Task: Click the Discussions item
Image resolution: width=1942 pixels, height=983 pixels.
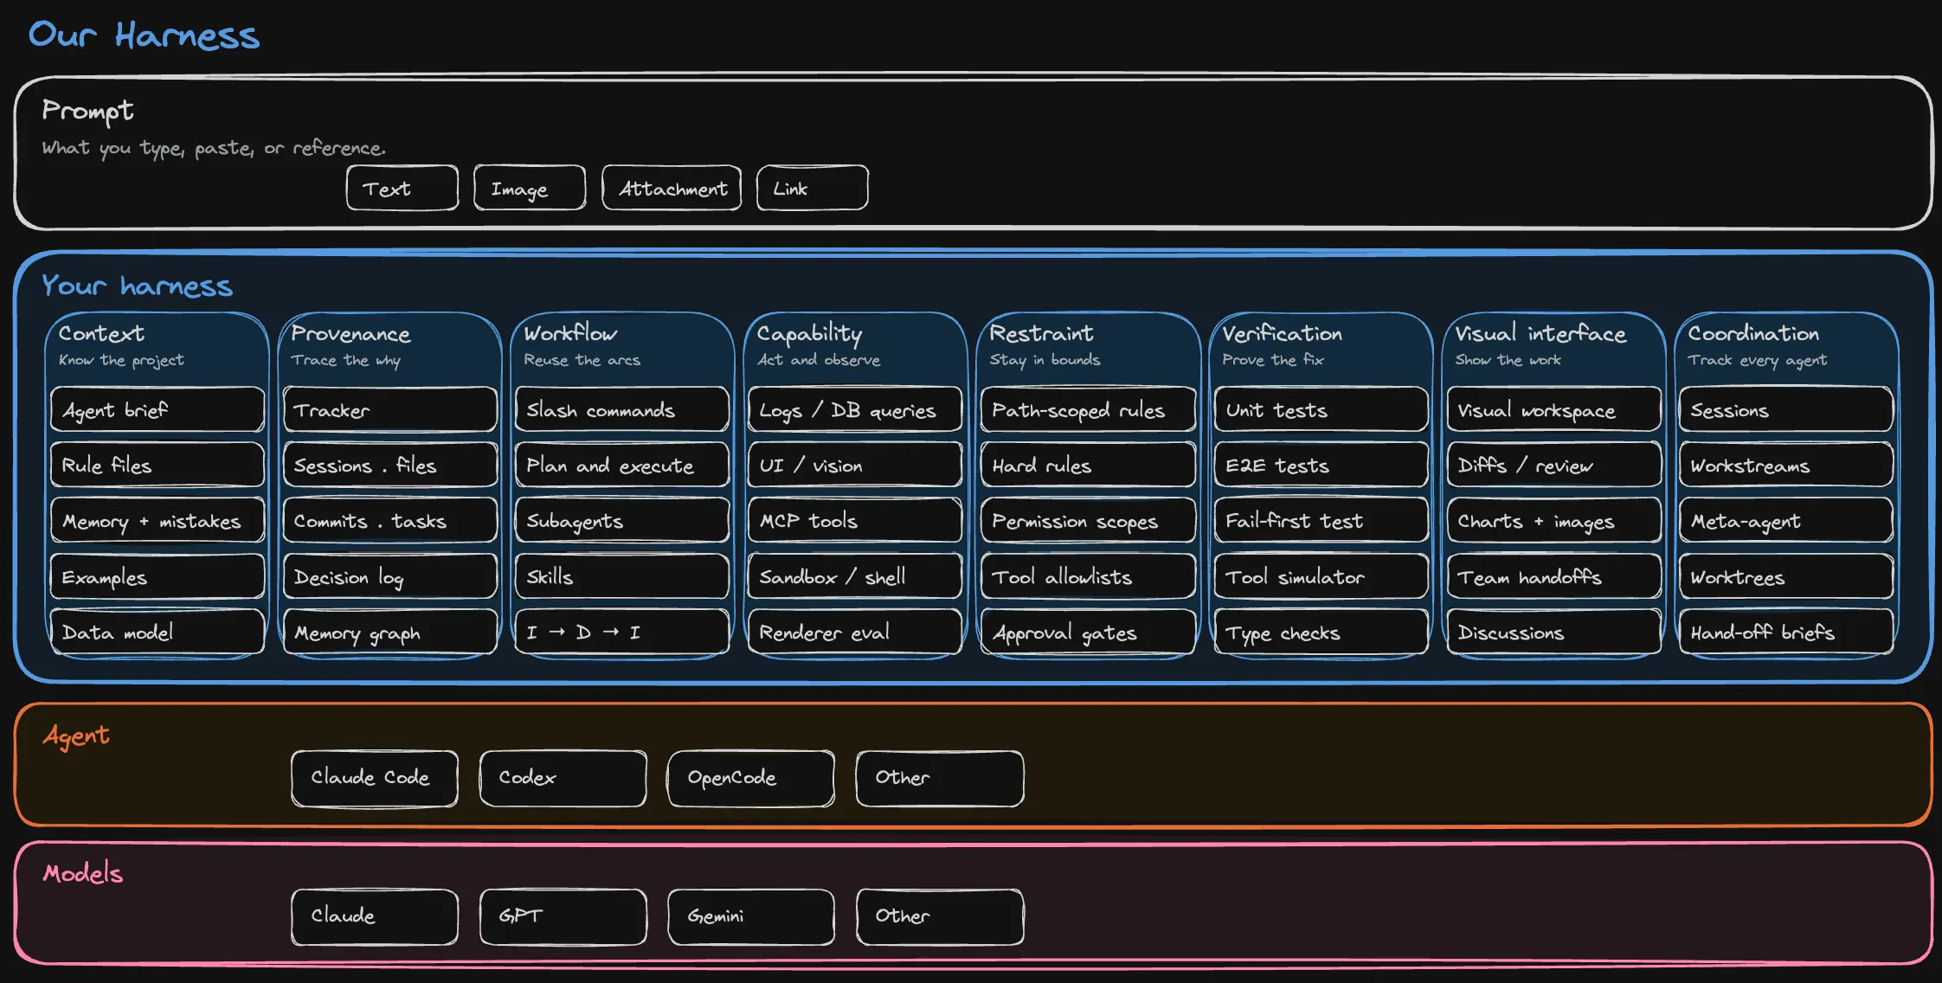Action: pos(1553,632)
